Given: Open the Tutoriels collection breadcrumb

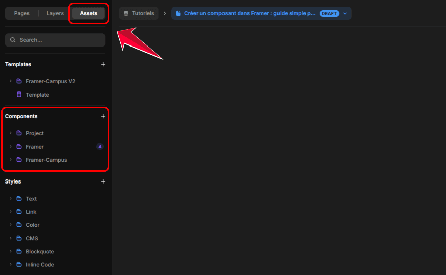Looking at the screenshot, I should [139, 13].
